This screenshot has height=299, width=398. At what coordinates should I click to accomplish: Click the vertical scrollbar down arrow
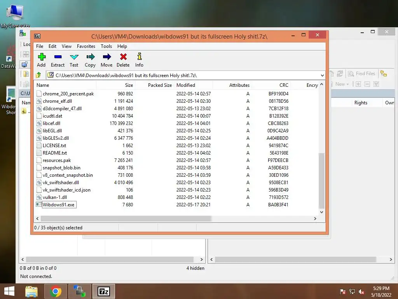(321, 212)
